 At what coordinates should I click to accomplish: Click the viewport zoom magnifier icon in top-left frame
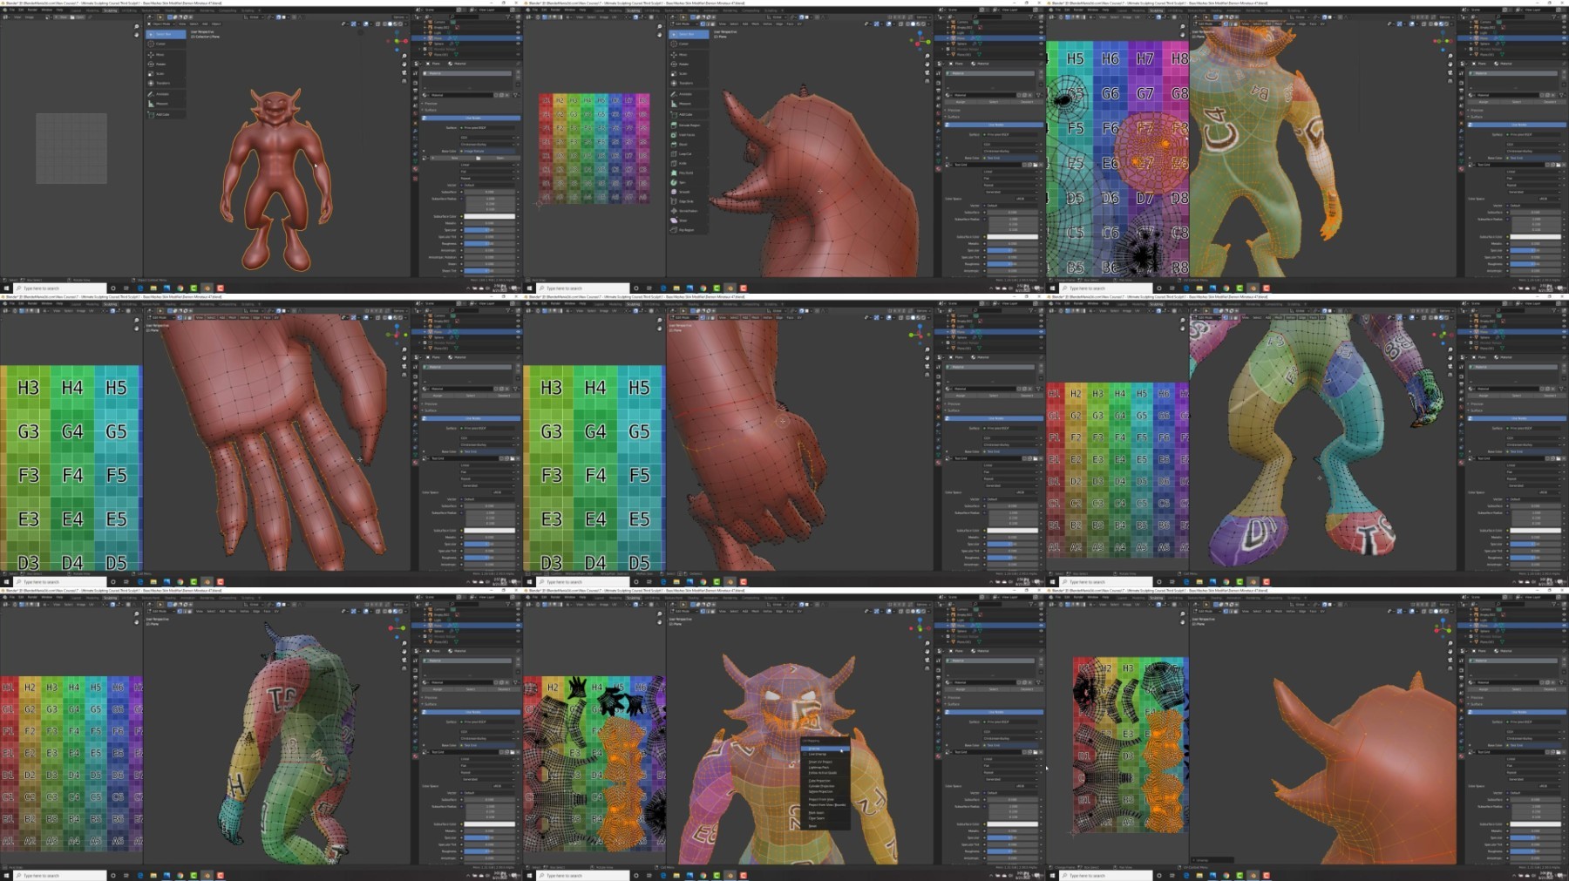click(404, 56)
